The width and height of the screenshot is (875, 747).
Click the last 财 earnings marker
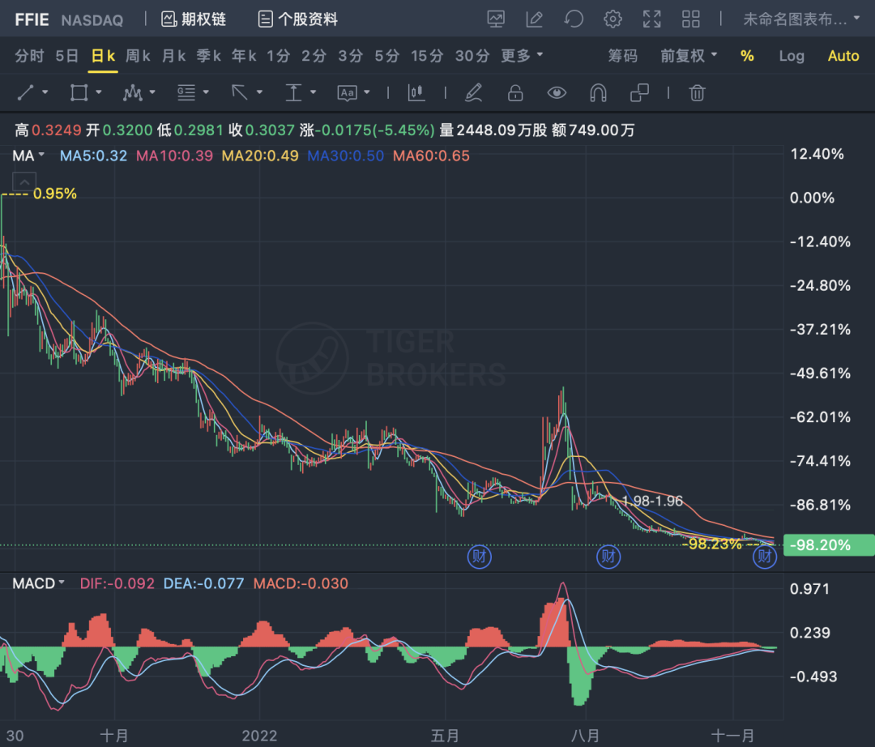pyautogui.click(x=766, y=557)
